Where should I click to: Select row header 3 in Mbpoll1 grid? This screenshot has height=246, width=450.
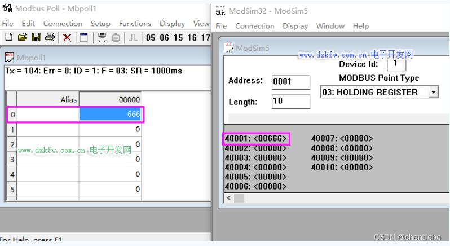point(12,159)
